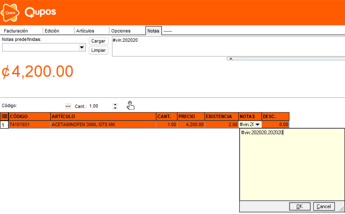Go to the Artículos tab
Screen dimensions: 345x214
[85, 31]
